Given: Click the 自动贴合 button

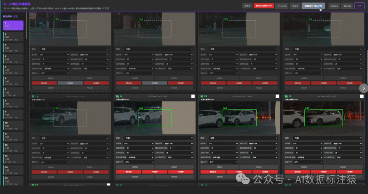Looking at the screenshot, I should (x=334, y=6).
